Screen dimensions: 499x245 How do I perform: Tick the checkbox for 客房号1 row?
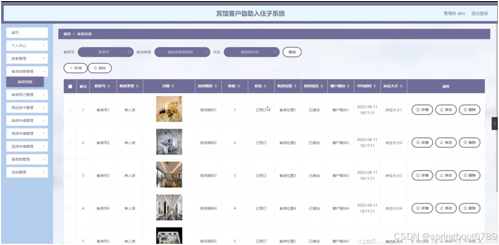[69, 110]
